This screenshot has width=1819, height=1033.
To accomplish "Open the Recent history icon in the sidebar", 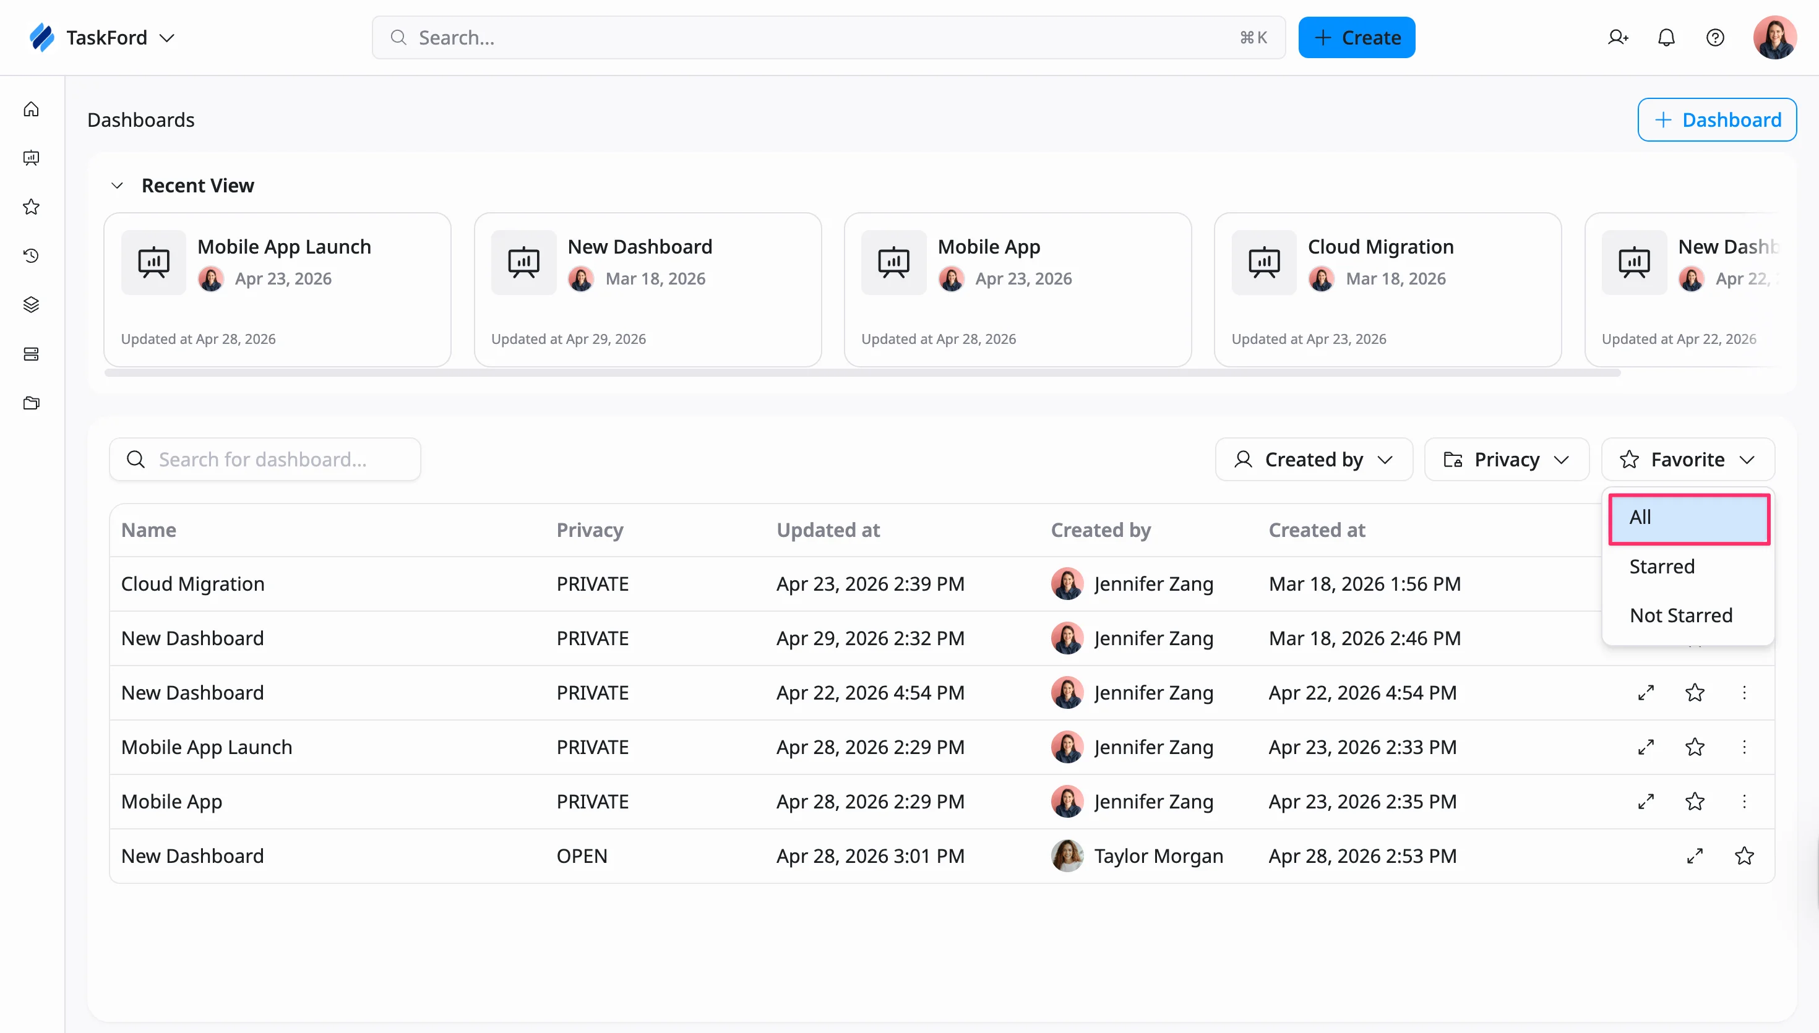I will 31,256.
